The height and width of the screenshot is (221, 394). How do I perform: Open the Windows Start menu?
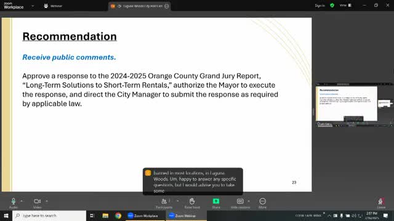(x=6, y=215)
